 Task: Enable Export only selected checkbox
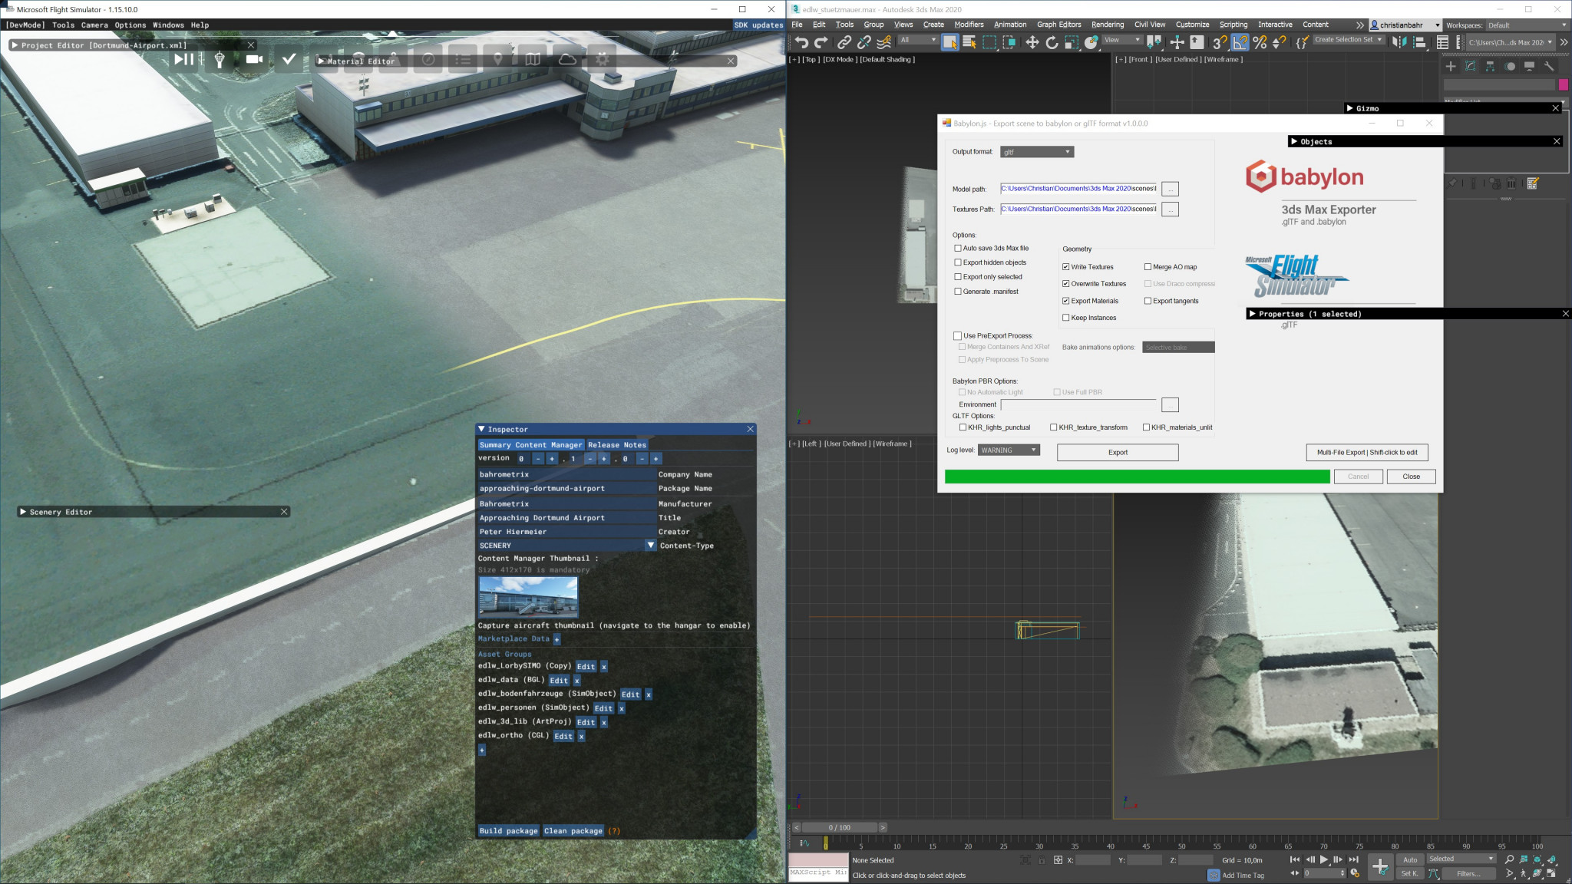pos(958,277)
